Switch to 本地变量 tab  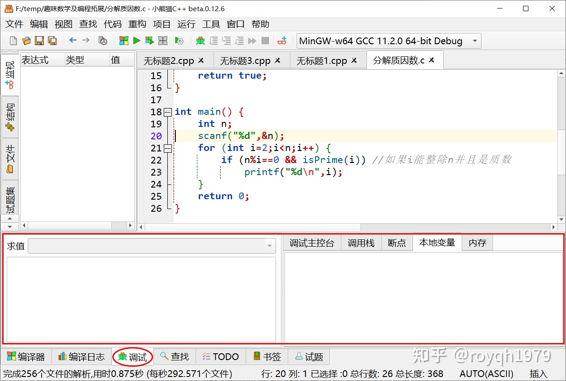tap(437, 243)
